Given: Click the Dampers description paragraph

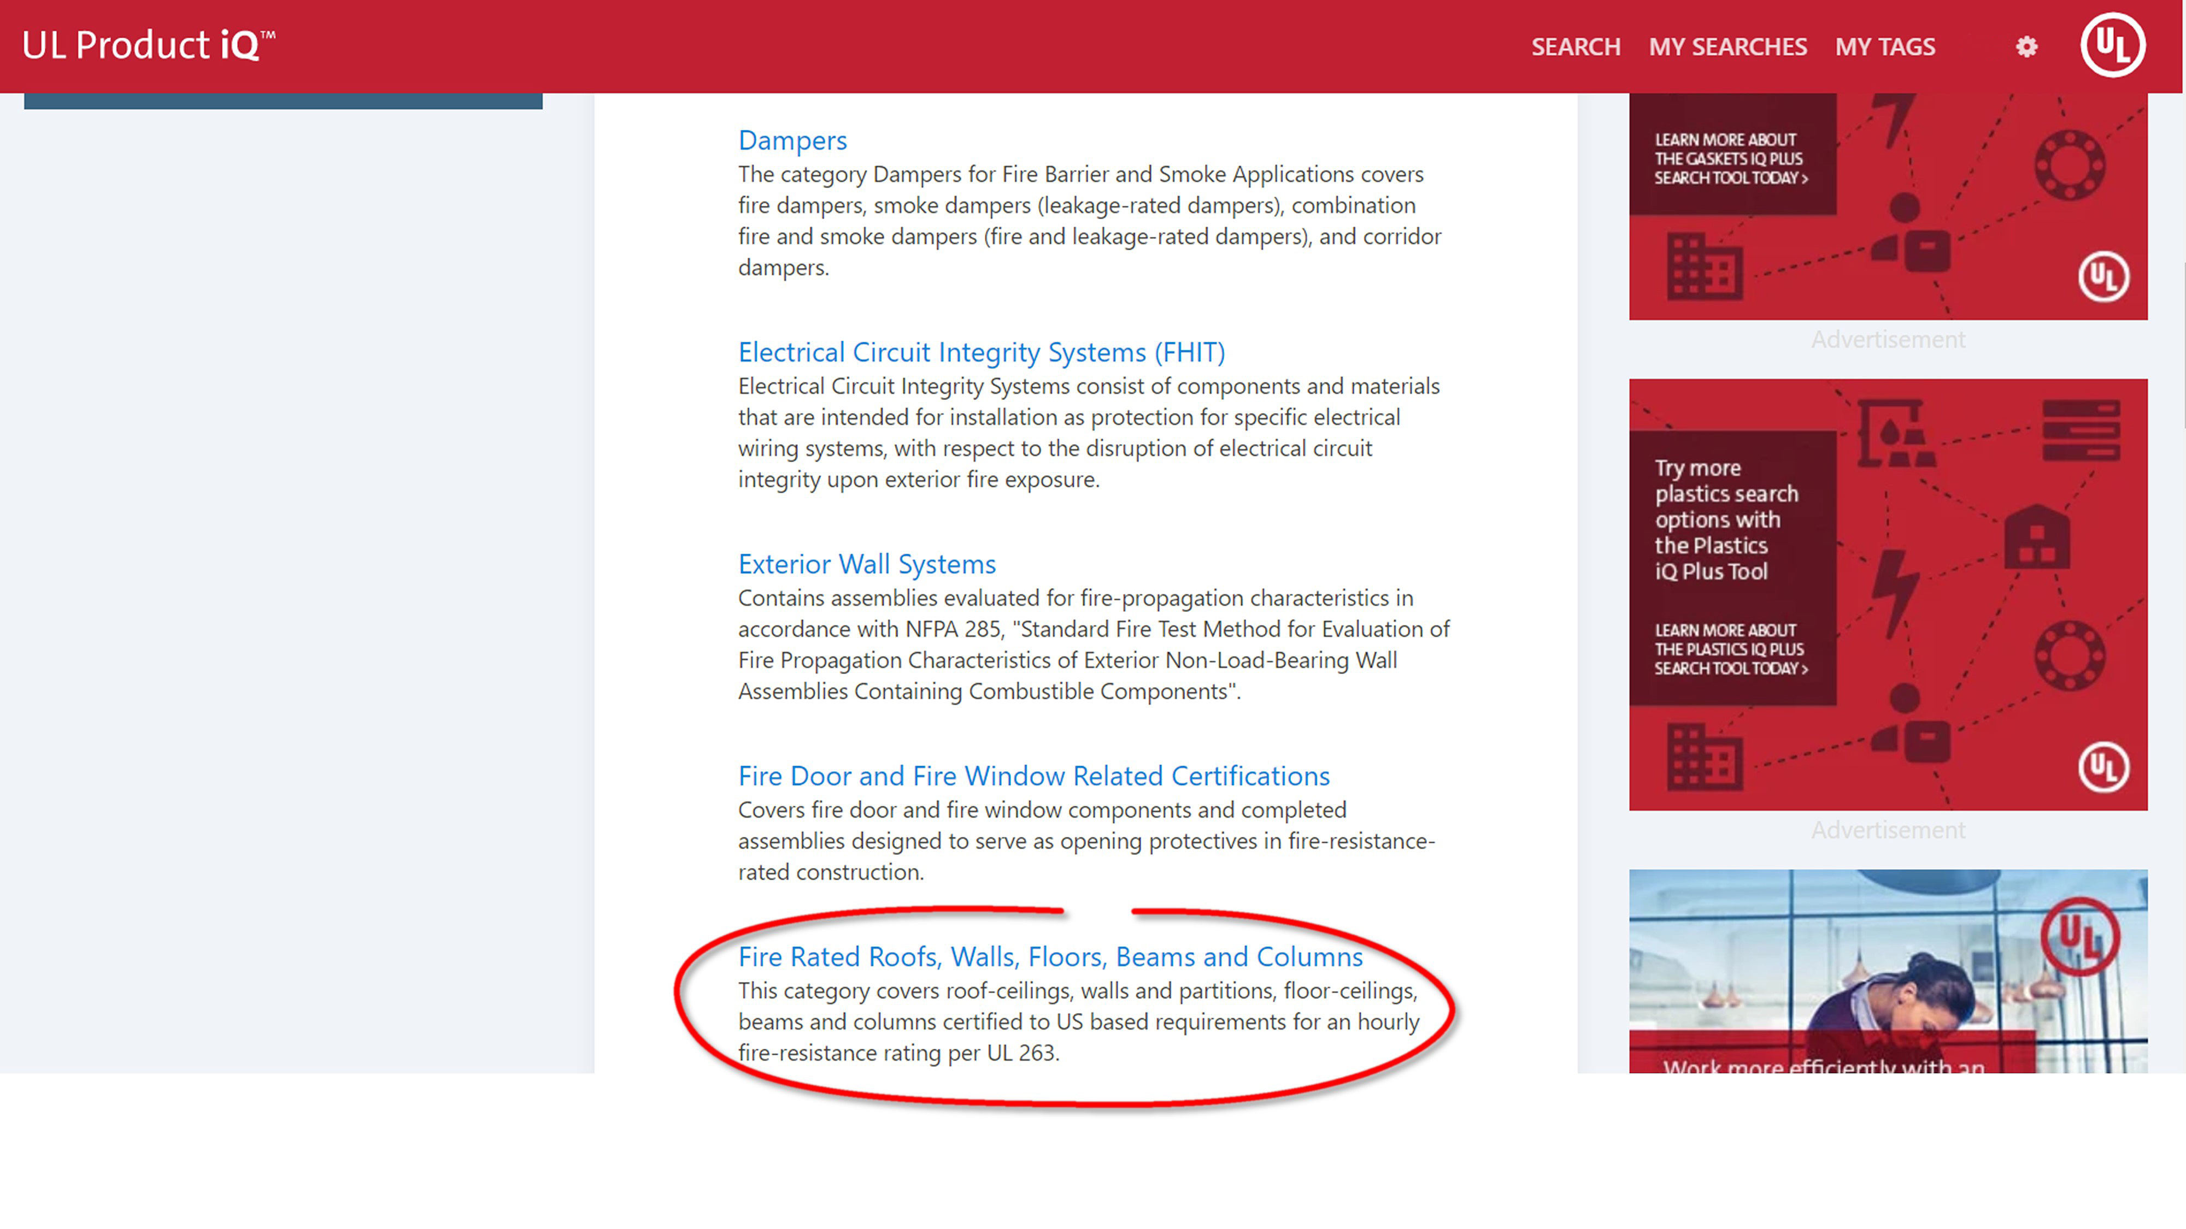Looking at the screenshot, I should [x=1090, y=221].
